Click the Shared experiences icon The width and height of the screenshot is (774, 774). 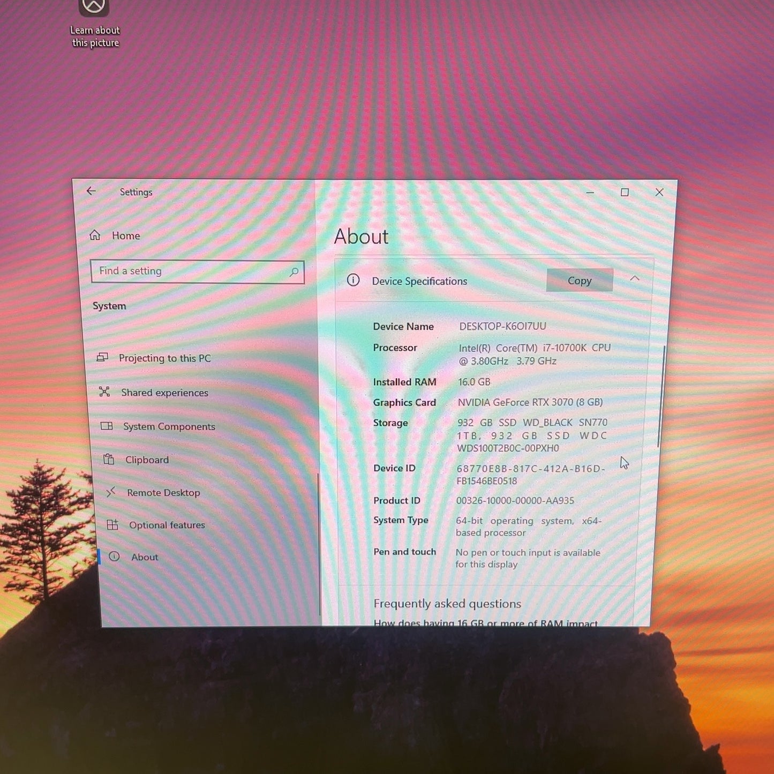click(x=104, y=392)
